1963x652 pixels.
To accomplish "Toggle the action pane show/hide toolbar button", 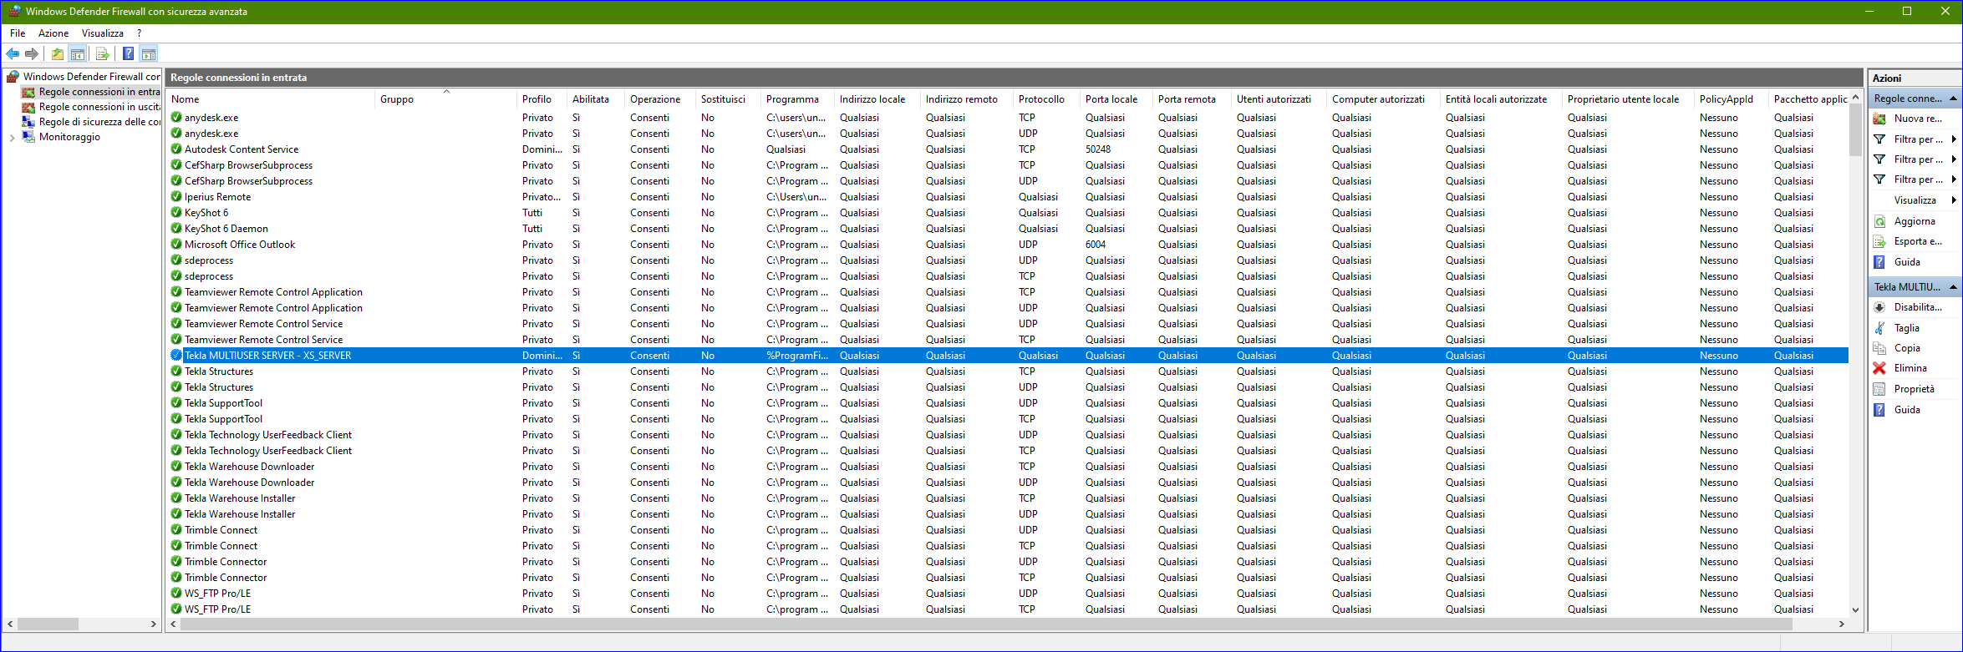I will pyautogui.click(x=149, y=54).
